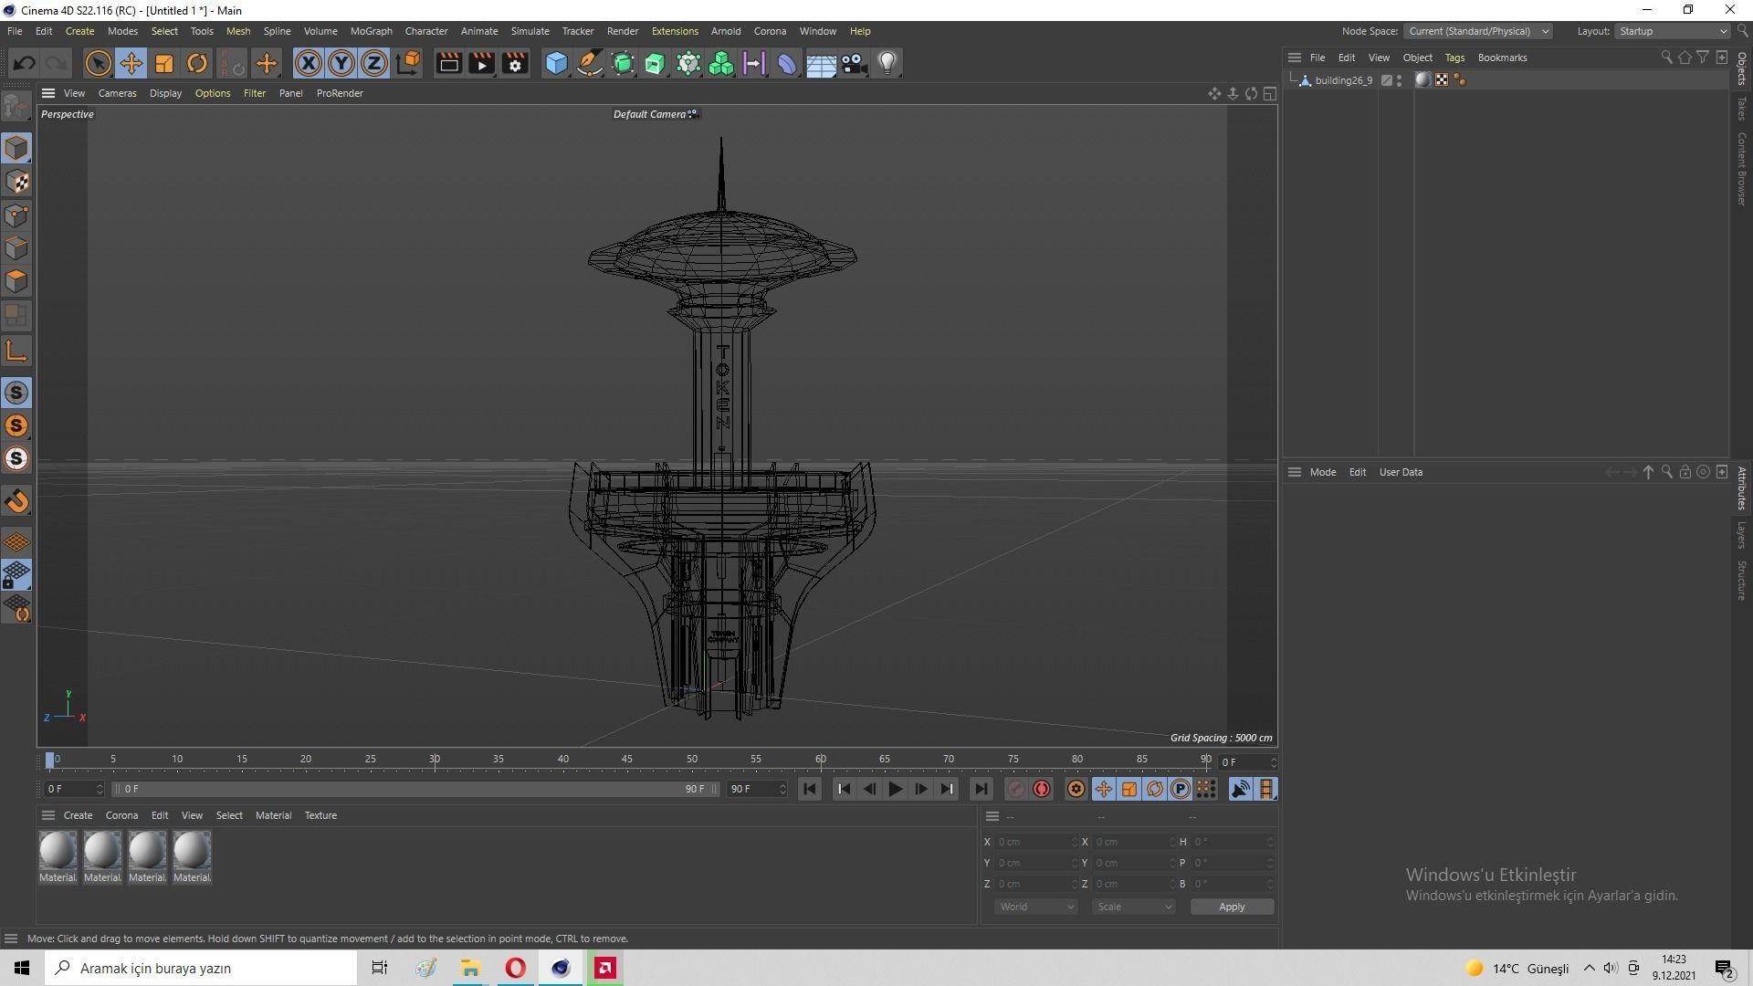Go to end of animation
Viewport: 1753px width, 986px height.
pyautogui.click(x=981, y=789)
